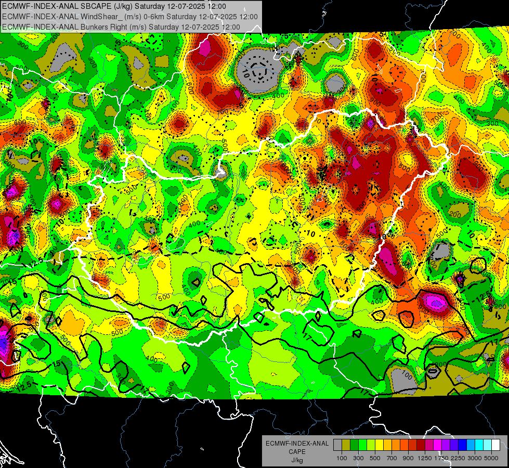Image resolution: width=509 pixels, height=468 pixels.
Task: Click the legend value 3000
Action: pyautogui.click(x=475, y=458)
